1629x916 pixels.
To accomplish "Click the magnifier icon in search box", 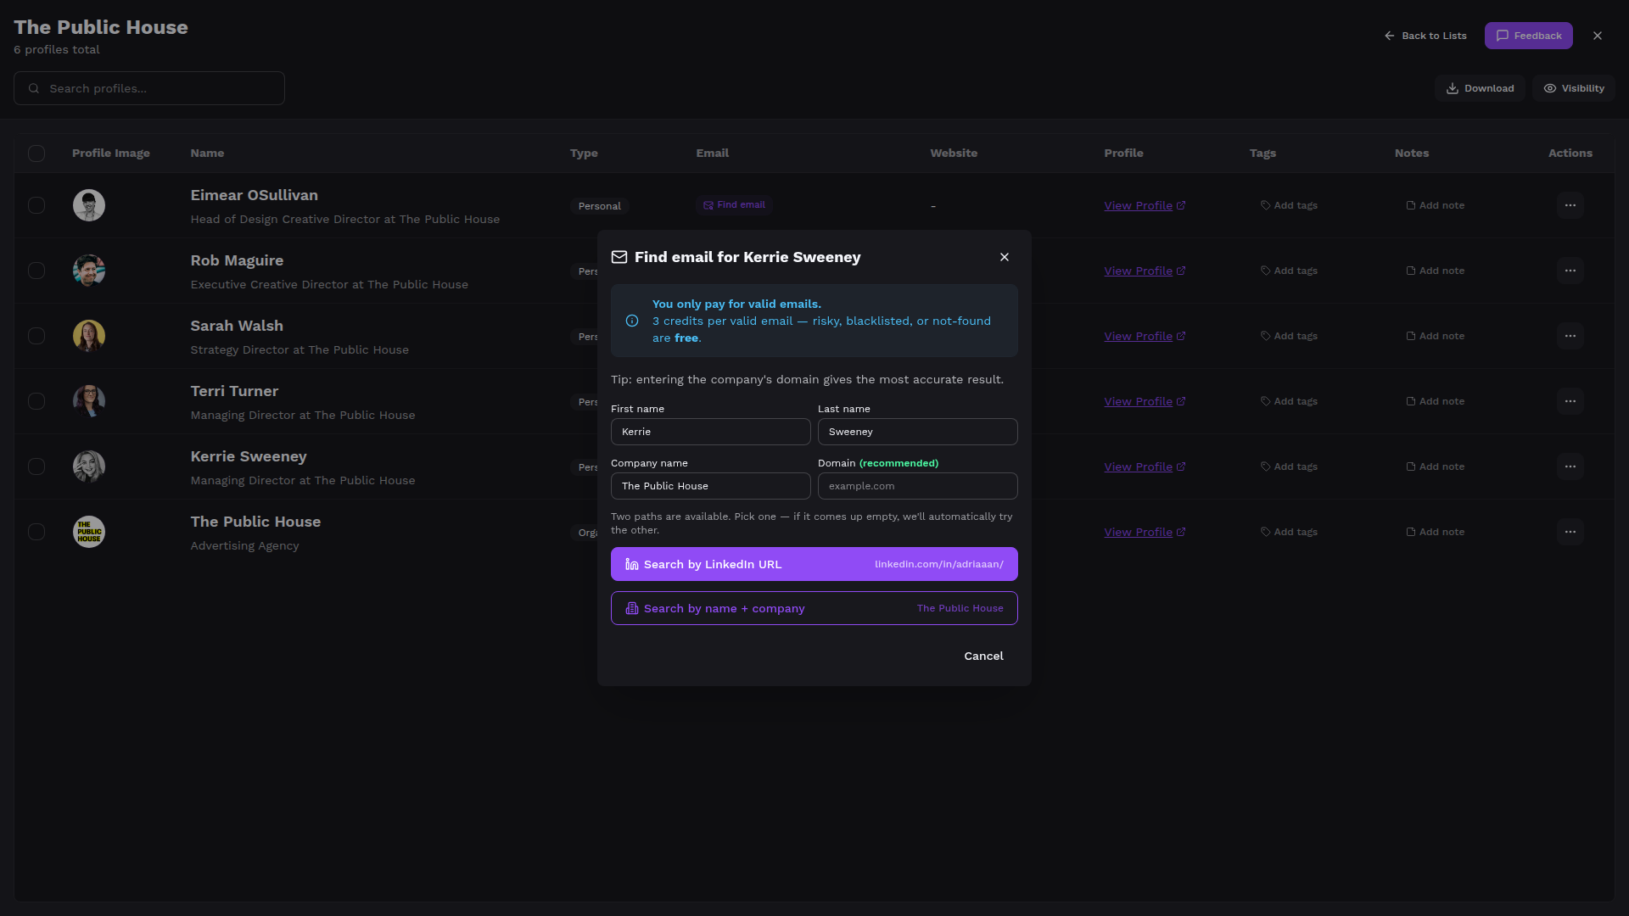I will pyautogui.click(x=34, y=88).
